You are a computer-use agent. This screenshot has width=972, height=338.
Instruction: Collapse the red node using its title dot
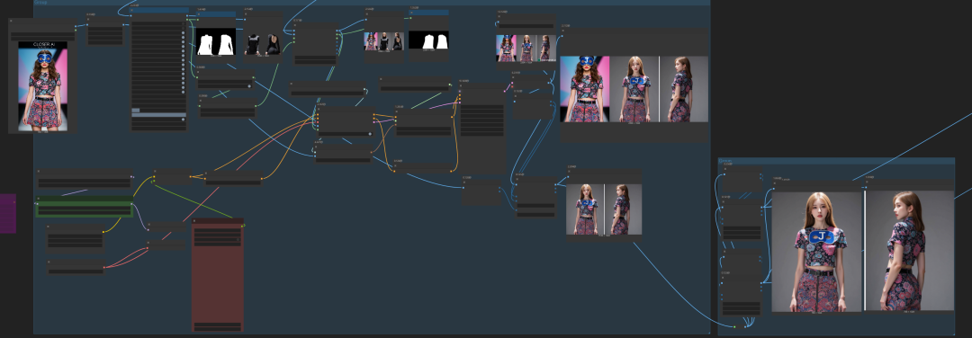click(194, 221)
